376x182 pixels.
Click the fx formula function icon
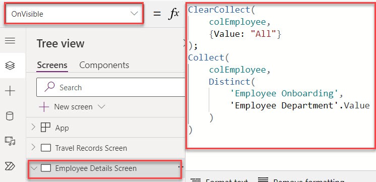coord(173,14)
